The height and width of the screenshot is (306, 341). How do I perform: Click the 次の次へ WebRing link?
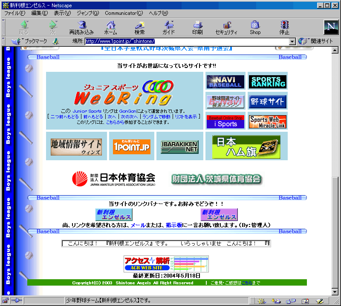point(129,117)
